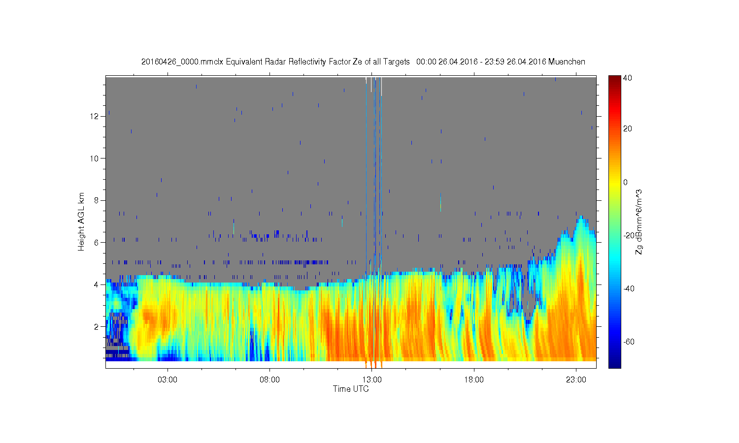Screen dimensions: 739x443
Task: Click the 'Zg dBmm^6/m^3' colorbar unit label
Action: (x=639, y=221)
